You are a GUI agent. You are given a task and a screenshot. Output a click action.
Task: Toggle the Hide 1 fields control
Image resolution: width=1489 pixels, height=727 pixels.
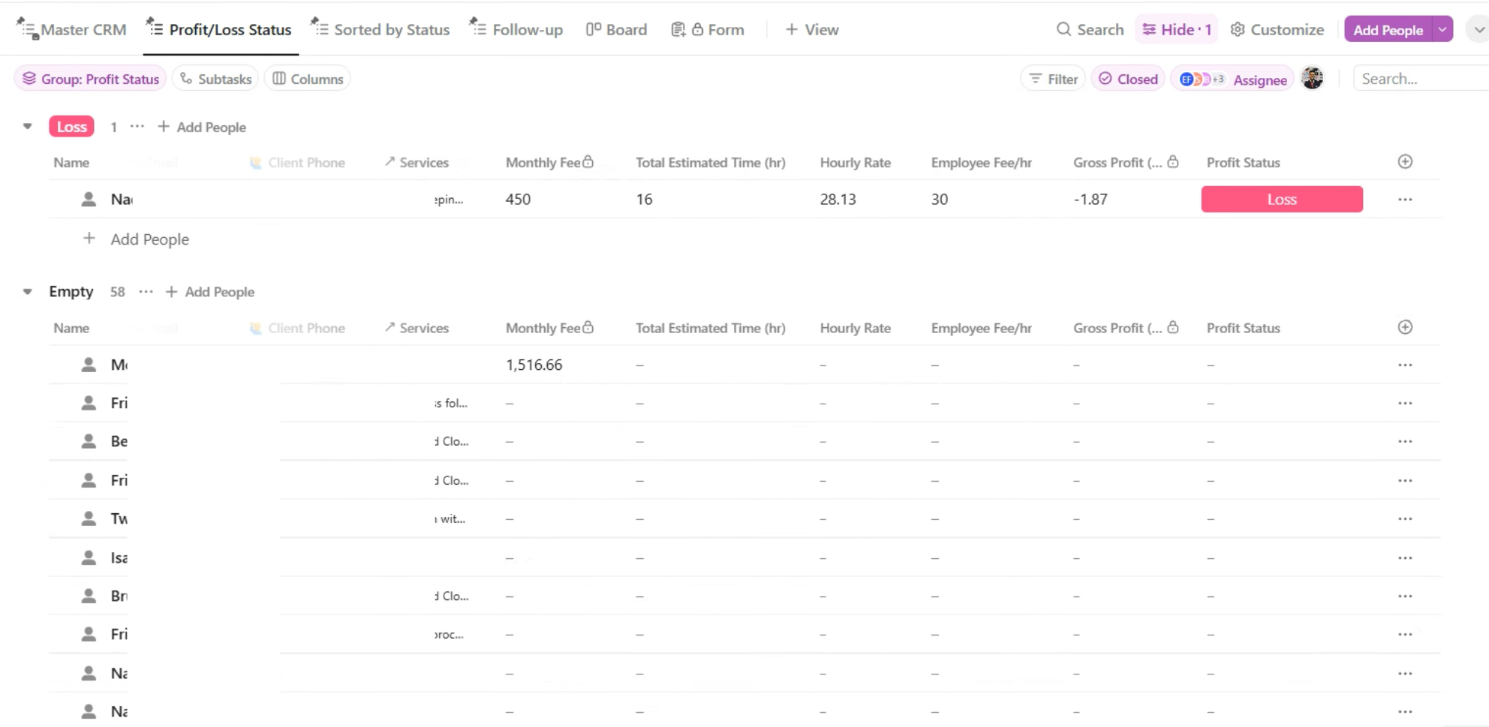point(1177,29)
